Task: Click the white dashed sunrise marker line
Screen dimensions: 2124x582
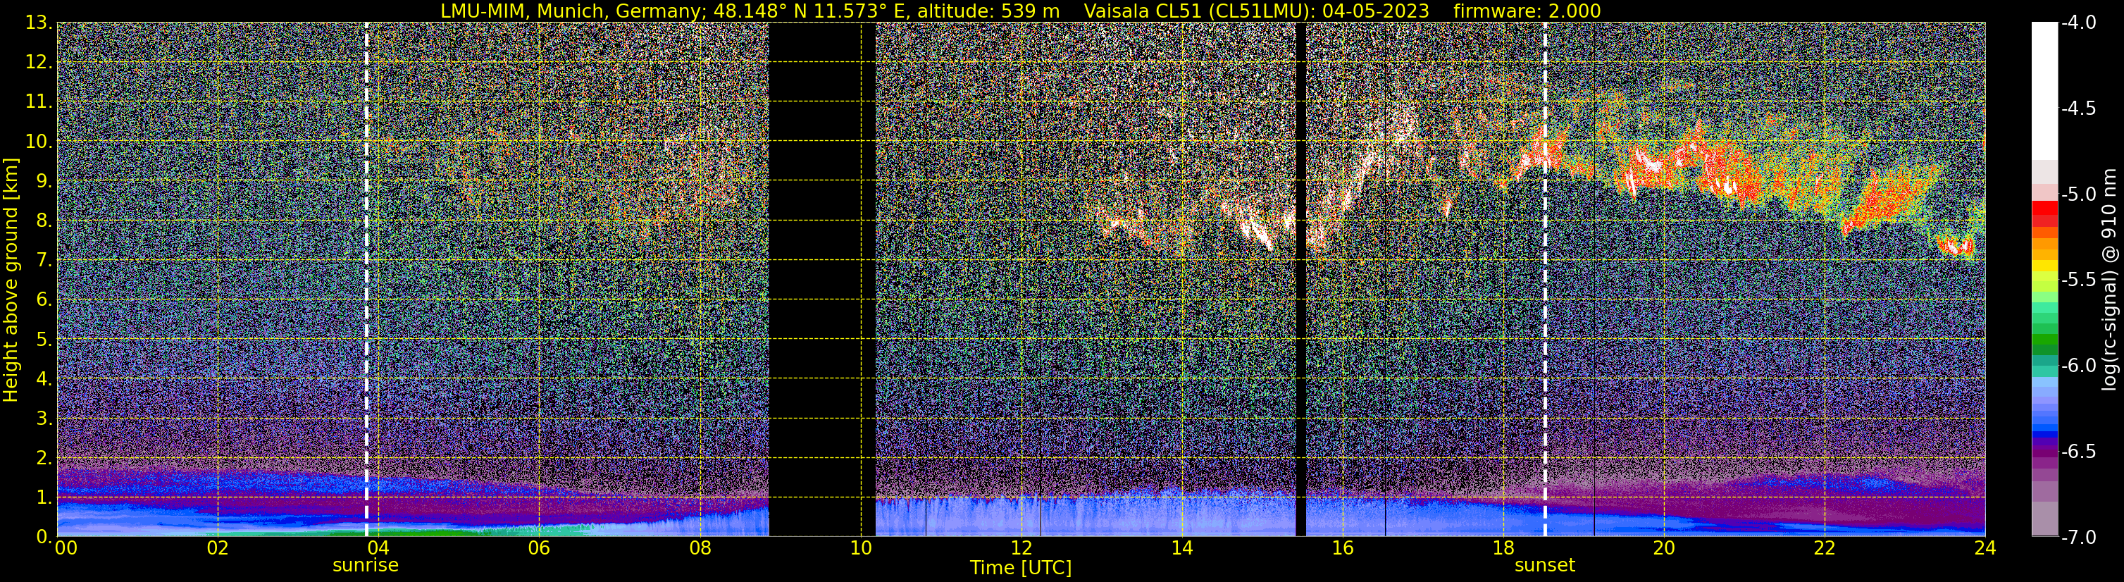Action: coord(366,278)
